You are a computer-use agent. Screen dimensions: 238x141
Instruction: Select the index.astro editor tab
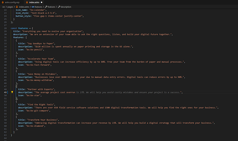[x=34, y=2]
